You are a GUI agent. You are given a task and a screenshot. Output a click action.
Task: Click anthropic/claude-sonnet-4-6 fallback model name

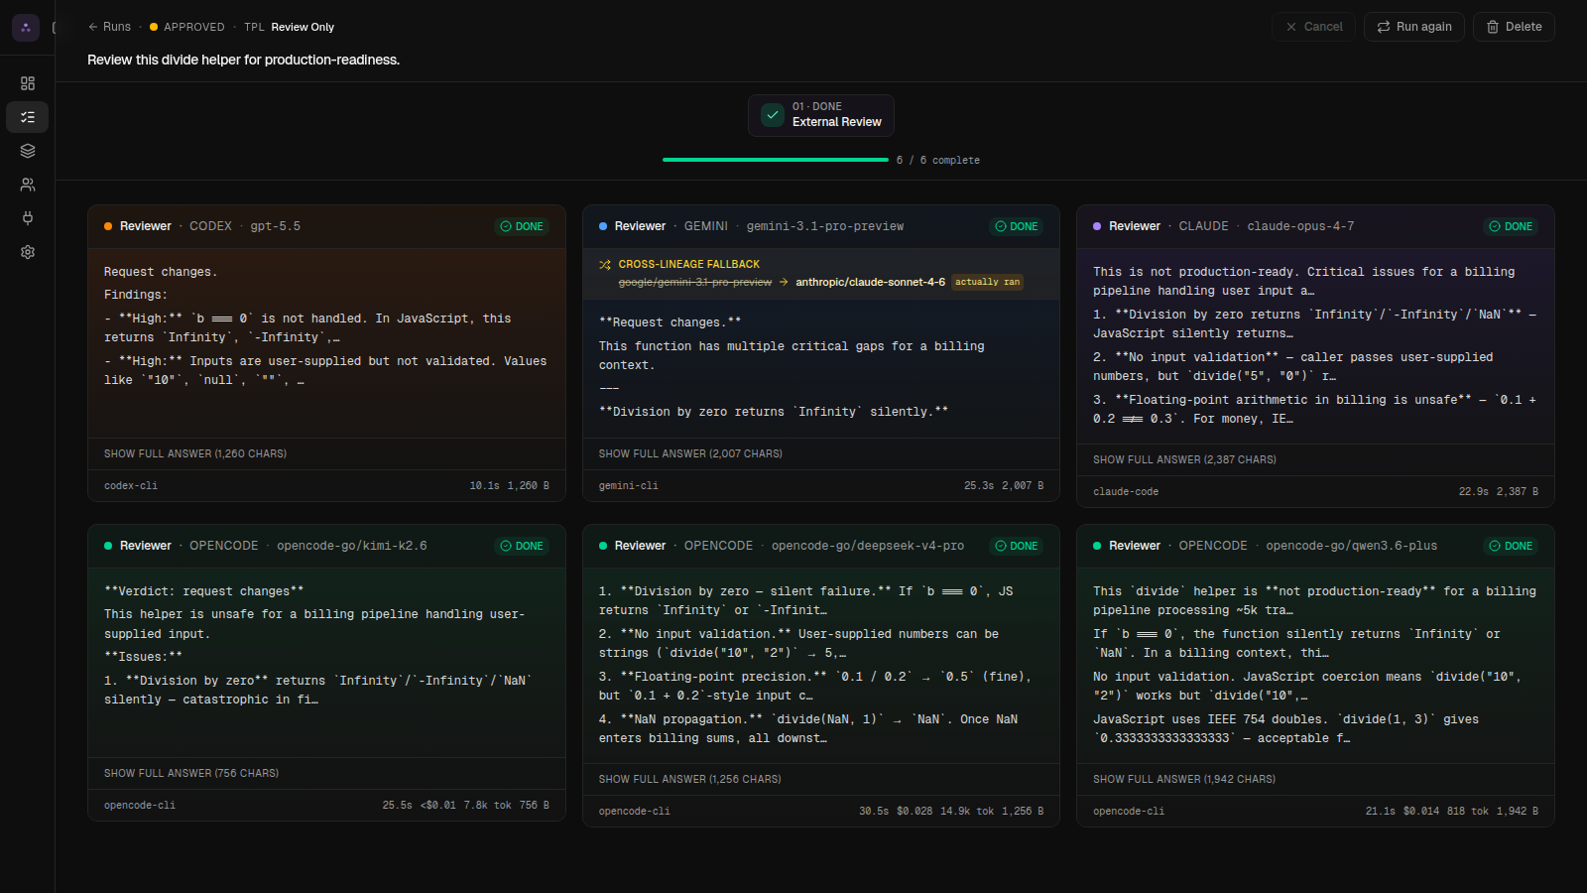(x=870, y=282)
